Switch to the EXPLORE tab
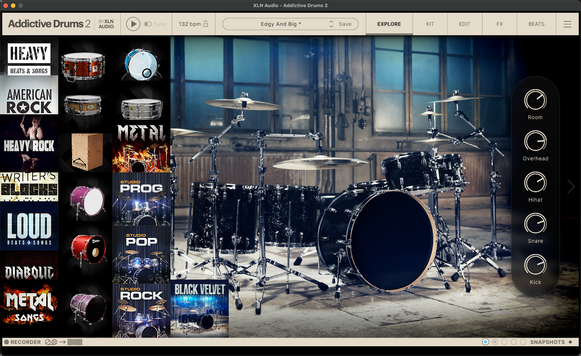 pos(389,24)
